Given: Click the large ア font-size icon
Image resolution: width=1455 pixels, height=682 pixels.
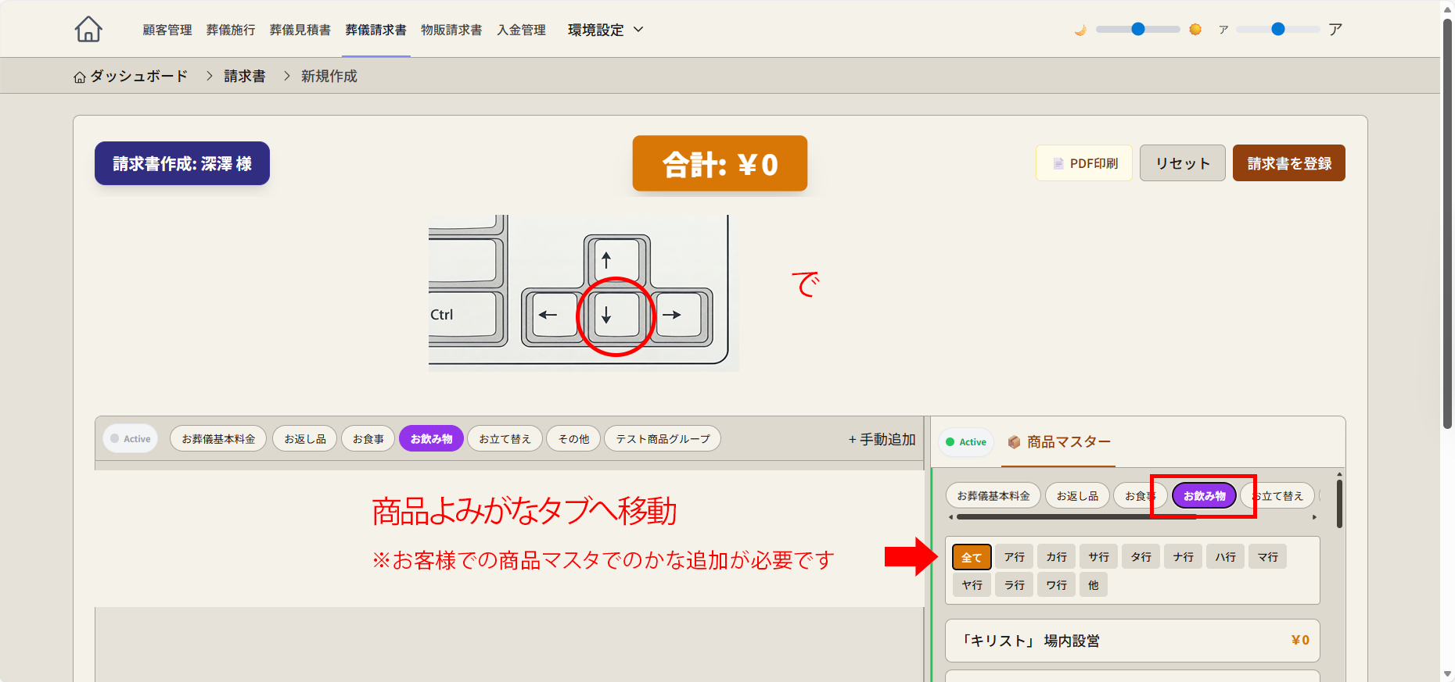Looking at the screenshot, I should point(1335,29).
